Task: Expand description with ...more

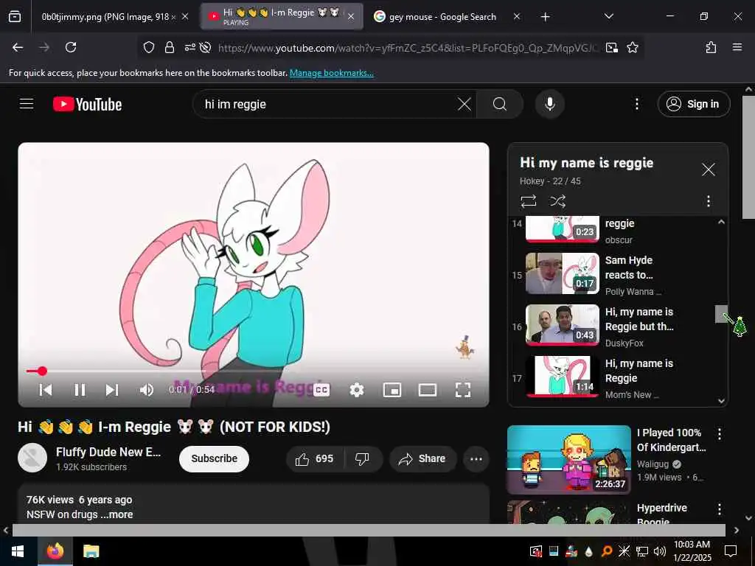Action: click(x=116, y=514)
